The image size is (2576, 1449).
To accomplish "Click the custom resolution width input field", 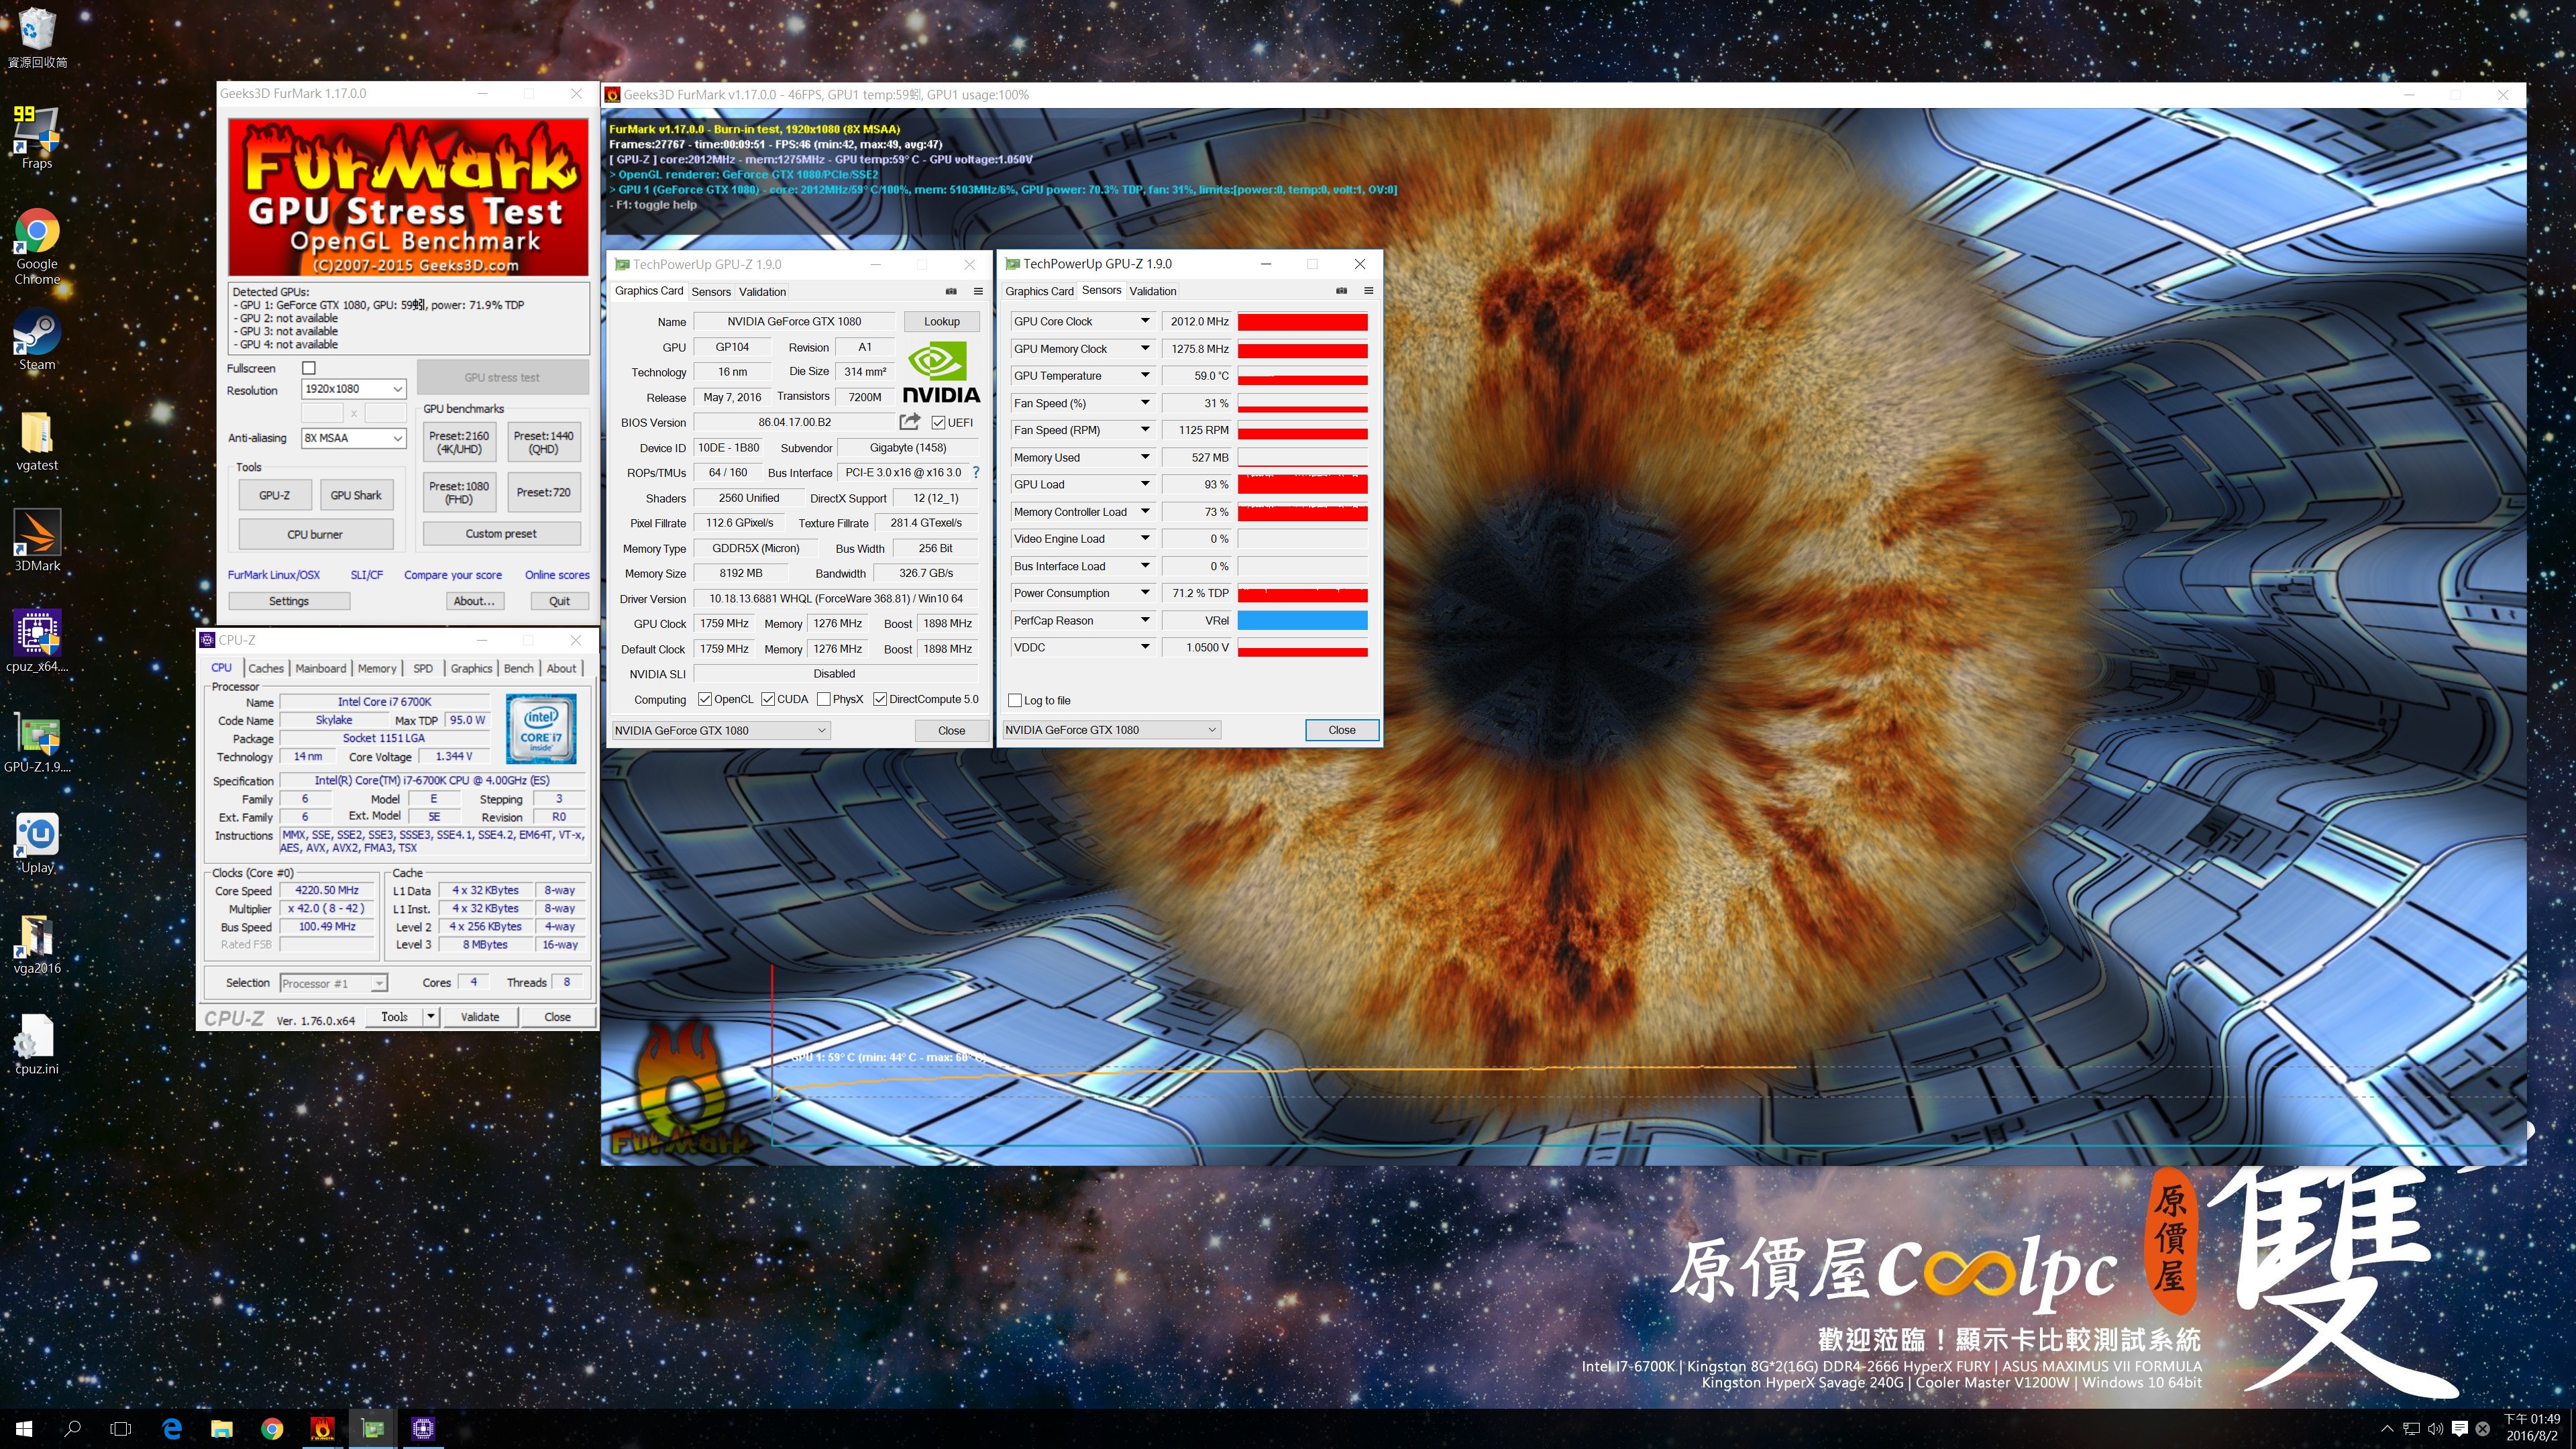I will click(x=322, y=412).
